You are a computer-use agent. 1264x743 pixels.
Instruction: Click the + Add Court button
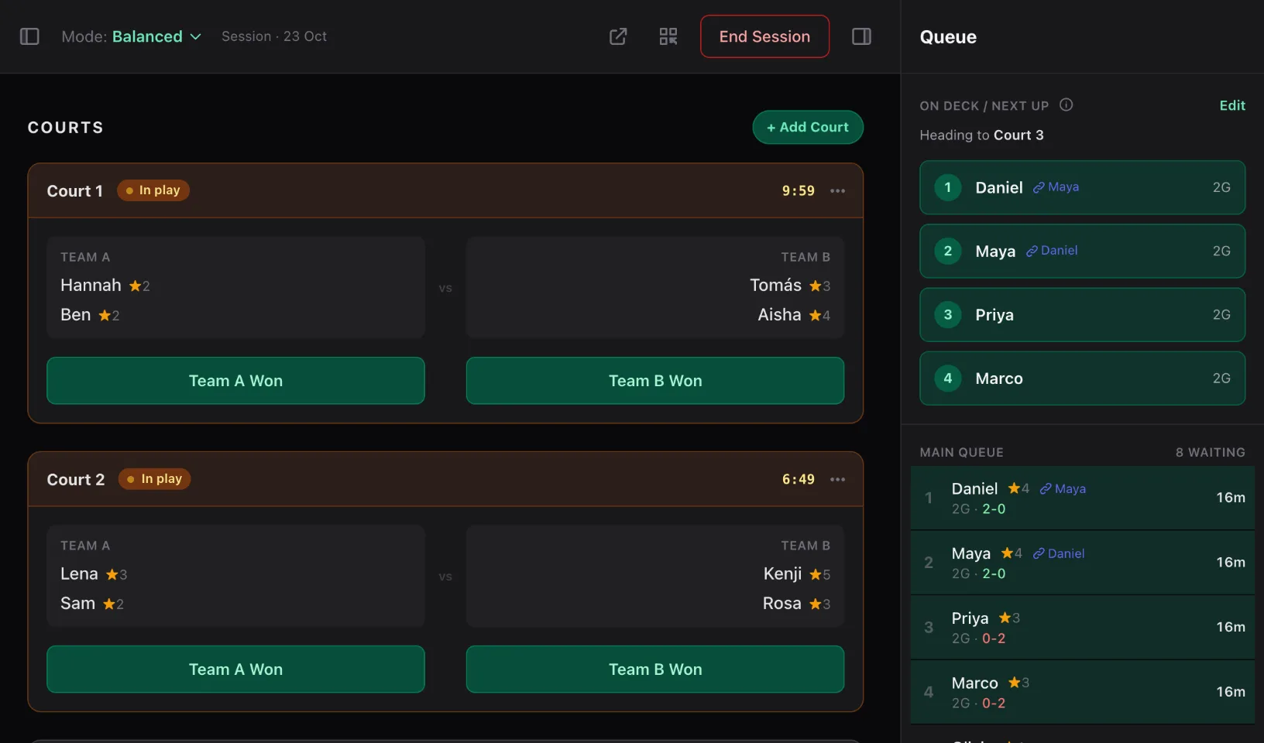click(808, 127)
